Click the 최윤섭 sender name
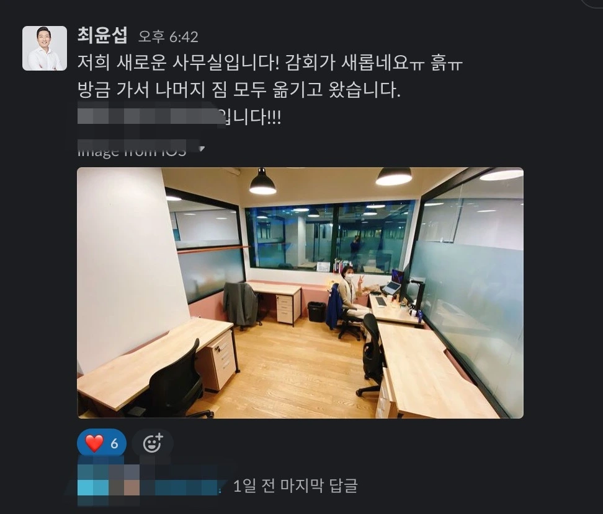The width and height of the screenshot is (603, 514). pyautogui.click(x=102, y=35)
